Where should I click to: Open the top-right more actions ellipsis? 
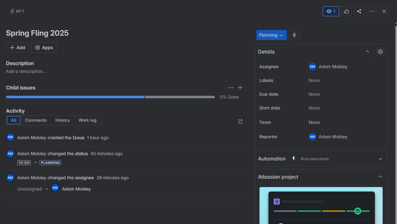pos(372,11)
